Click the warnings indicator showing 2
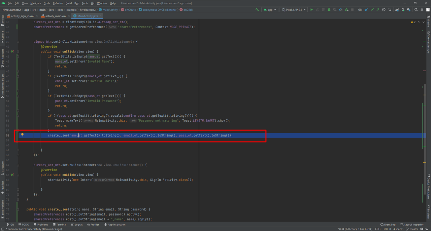Image resolution: width=431 pixels, height=231 pixels. [413, 22]
